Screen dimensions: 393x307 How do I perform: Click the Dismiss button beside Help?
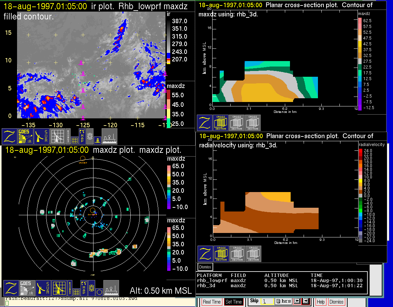coord(336,302)
